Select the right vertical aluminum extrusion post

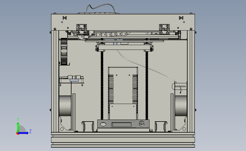coord(191,81)
